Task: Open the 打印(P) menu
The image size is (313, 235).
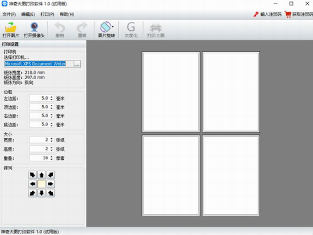Action: click(47, 14)
